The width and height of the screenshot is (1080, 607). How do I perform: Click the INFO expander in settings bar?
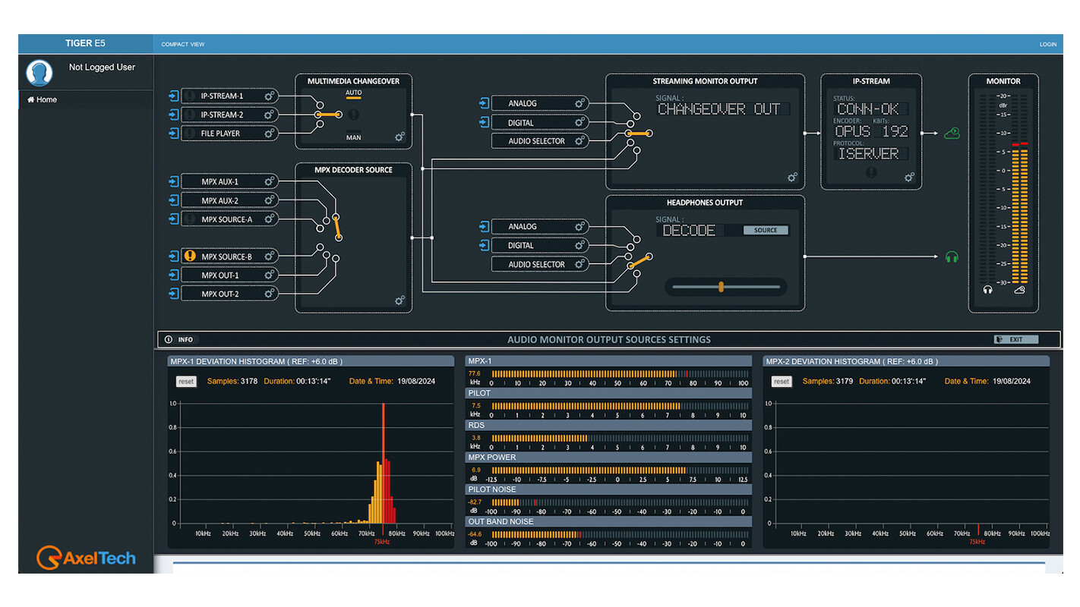[180, 340]
